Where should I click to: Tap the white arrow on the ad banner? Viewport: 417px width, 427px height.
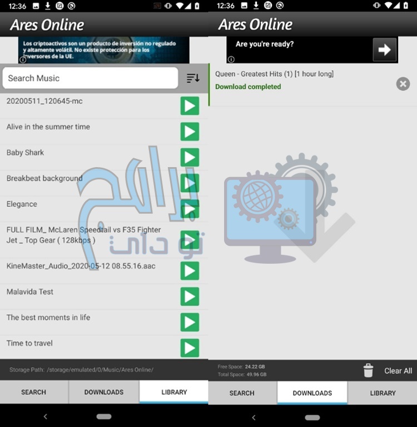pos(384,50)
